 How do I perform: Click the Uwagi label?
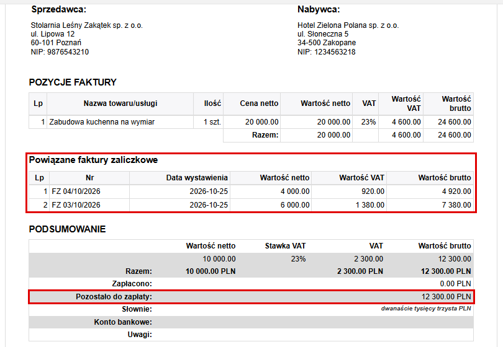pos(140,335)
